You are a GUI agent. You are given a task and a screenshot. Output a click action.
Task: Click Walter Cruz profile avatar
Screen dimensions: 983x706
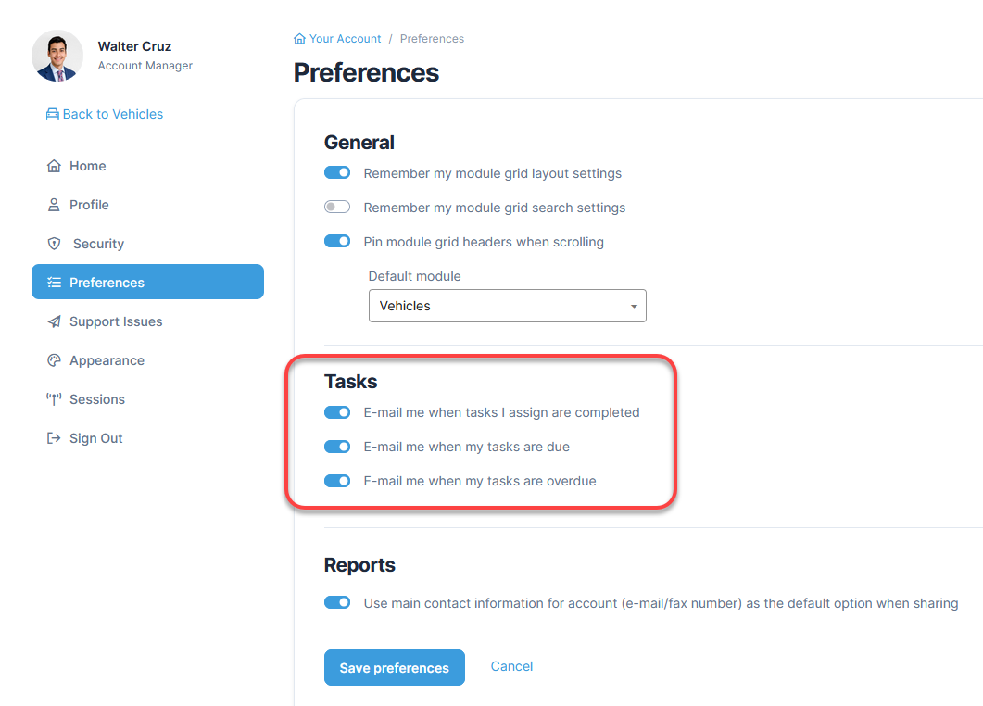pyautogui.click(x=57, y=56)
